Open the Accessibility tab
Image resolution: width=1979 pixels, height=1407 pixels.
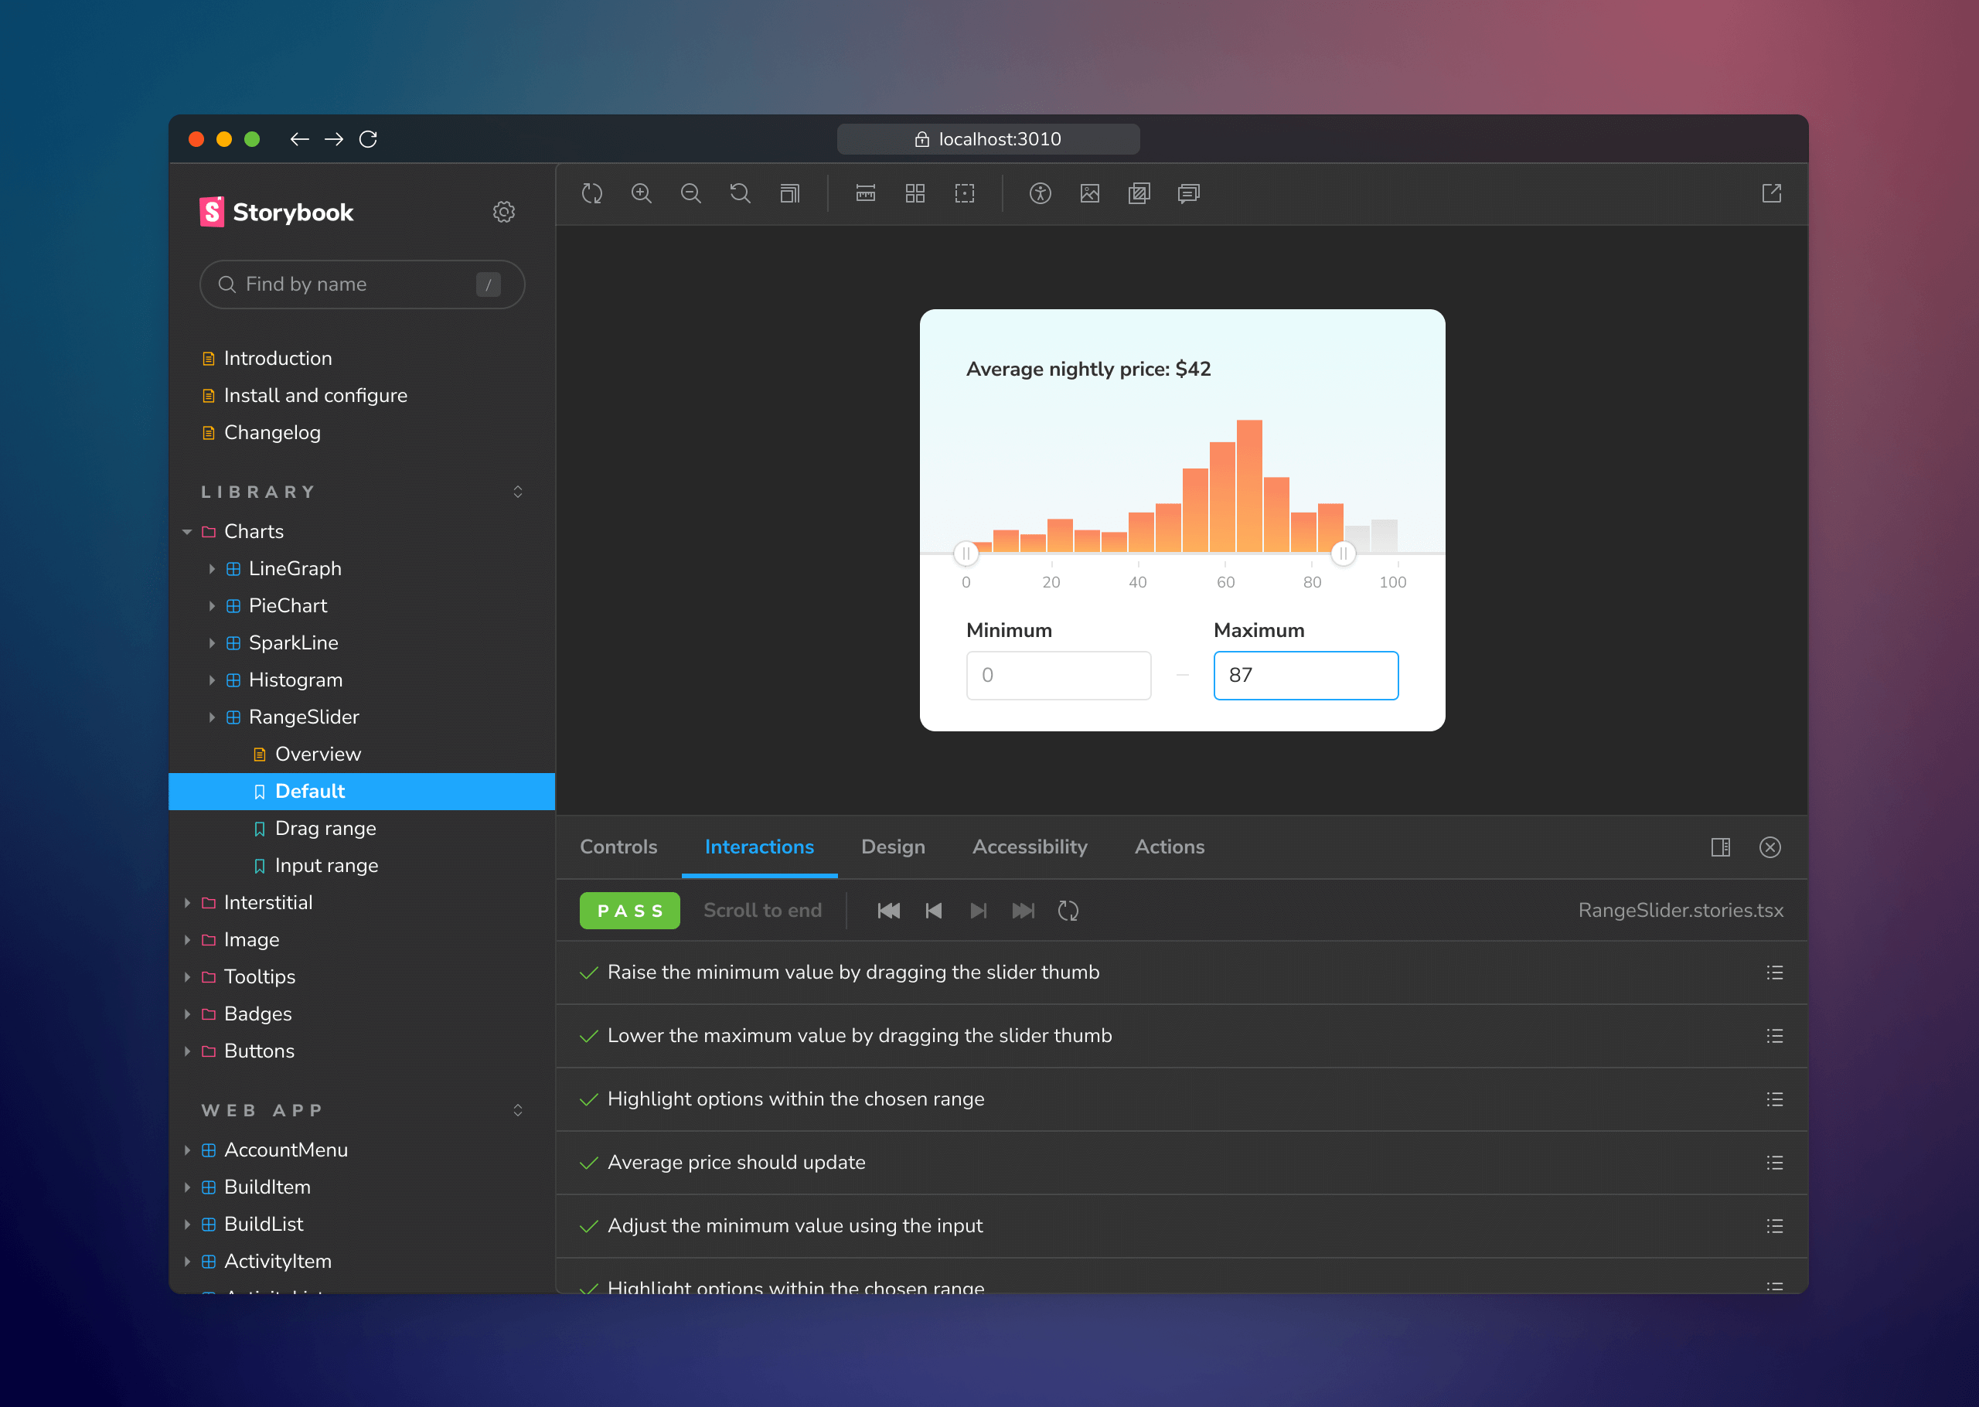point(1030,847)
